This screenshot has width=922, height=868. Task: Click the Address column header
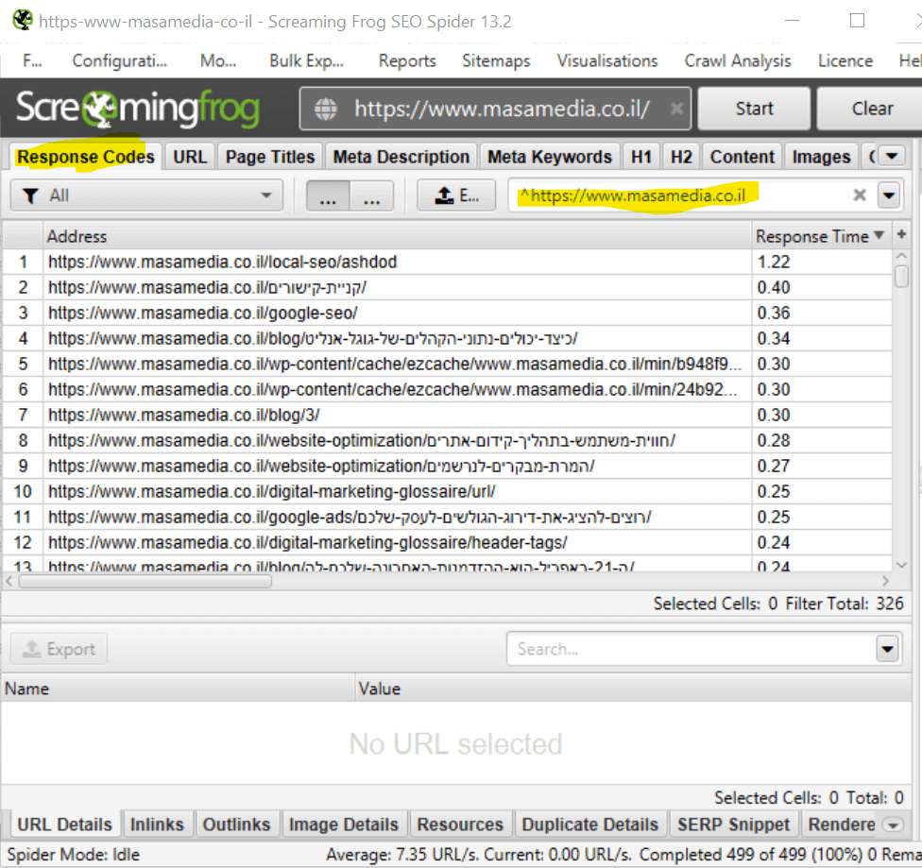pyautogui.click(x=397, y=236)
